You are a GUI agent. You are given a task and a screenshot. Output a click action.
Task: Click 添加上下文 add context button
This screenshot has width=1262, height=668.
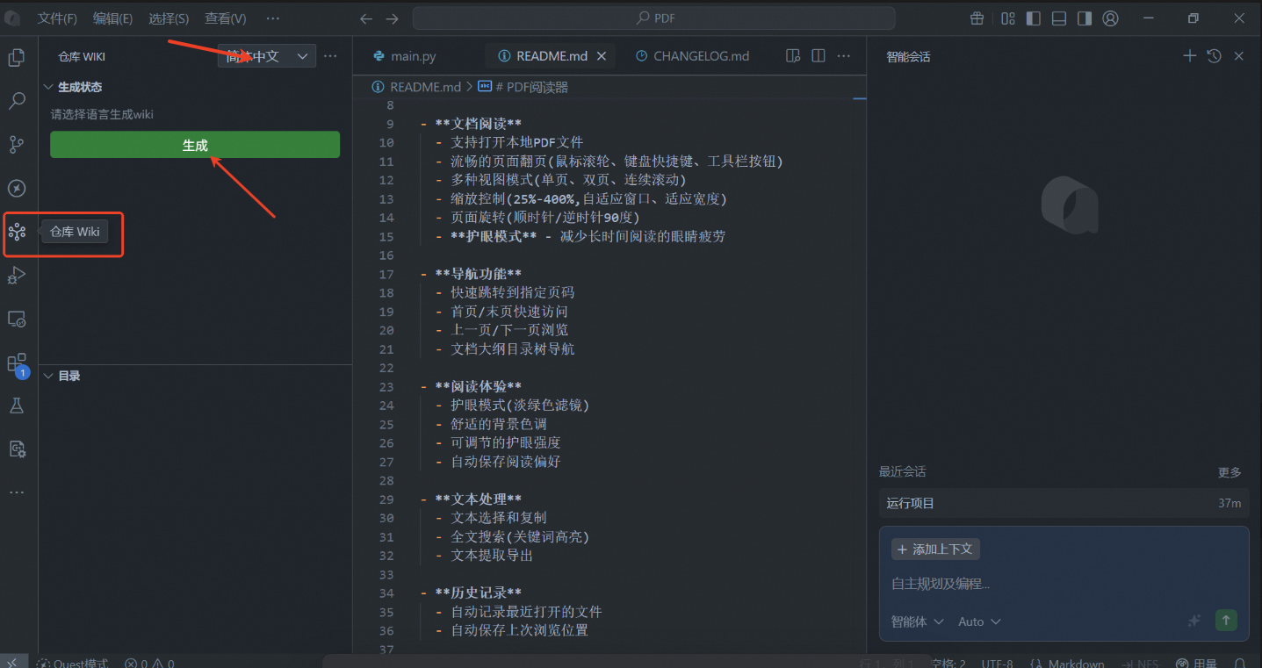[x=935, y=549]
